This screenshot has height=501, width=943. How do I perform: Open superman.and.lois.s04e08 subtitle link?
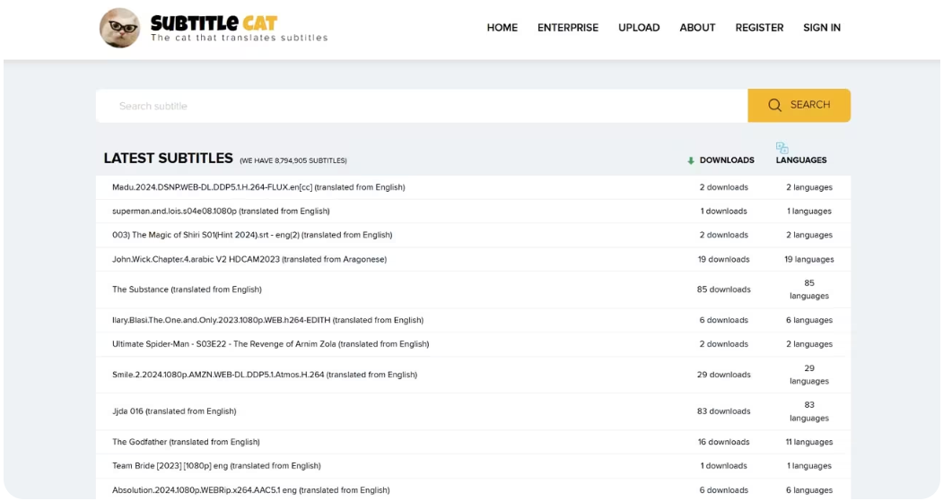point(221,212)
